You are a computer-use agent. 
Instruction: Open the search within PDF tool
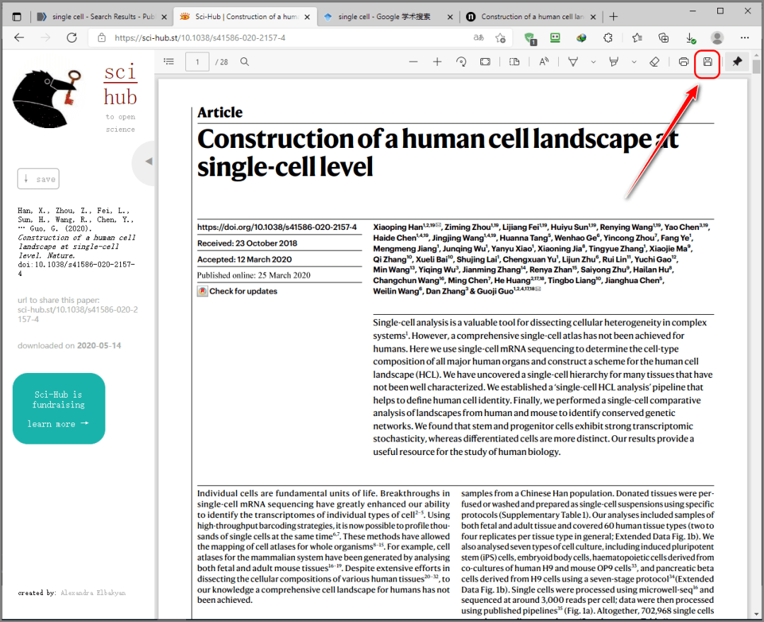pos(244,62)
